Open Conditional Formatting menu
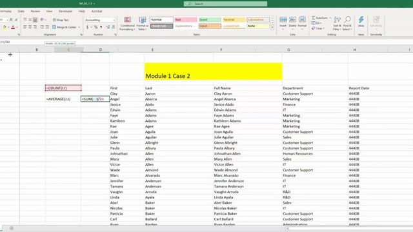The height and width of the screenshot is (232, 413). (128, 23)
